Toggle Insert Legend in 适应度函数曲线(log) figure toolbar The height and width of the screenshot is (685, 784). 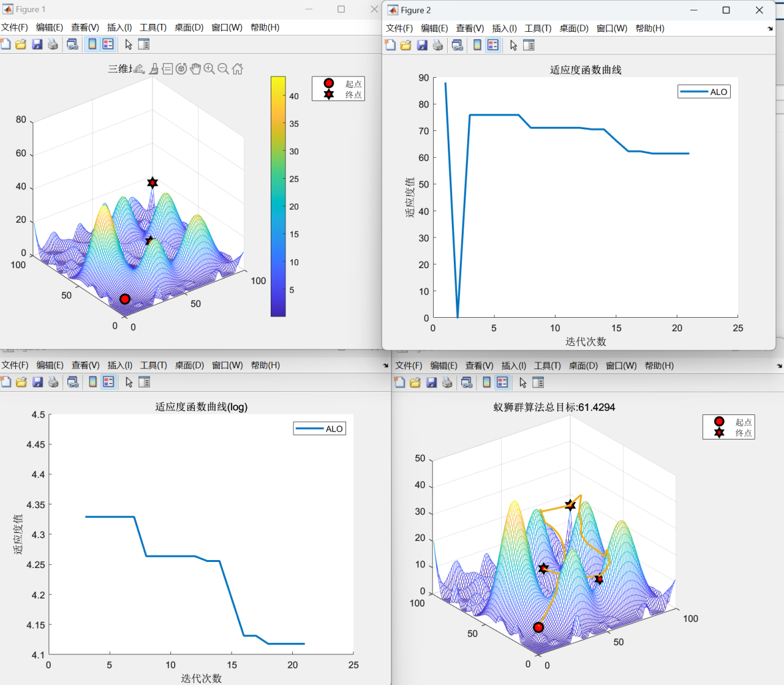click(x=108, y=382)
